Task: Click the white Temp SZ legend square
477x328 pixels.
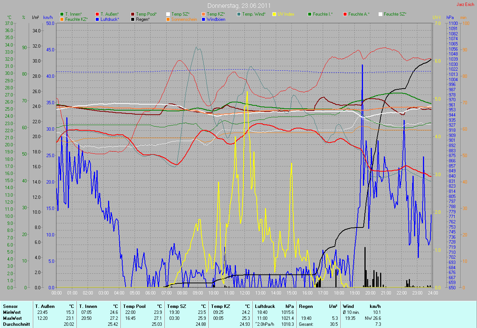Action: coord(168,14)
